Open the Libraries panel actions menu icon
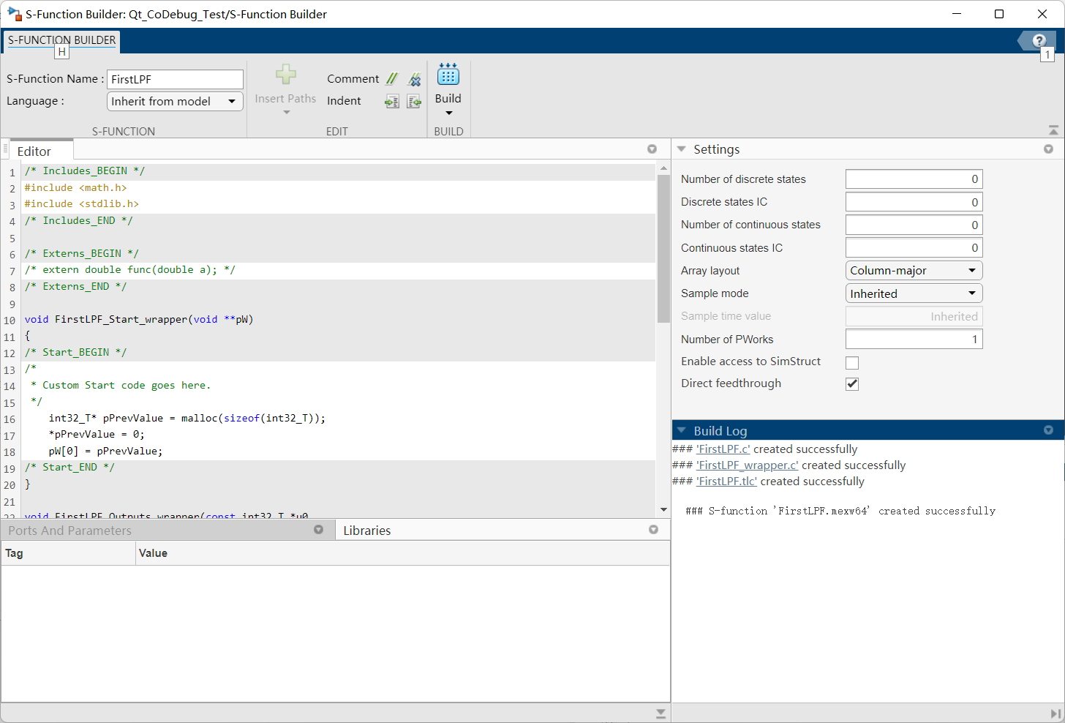This screenshot has height=723, width=1065. [x=653, y=530]
